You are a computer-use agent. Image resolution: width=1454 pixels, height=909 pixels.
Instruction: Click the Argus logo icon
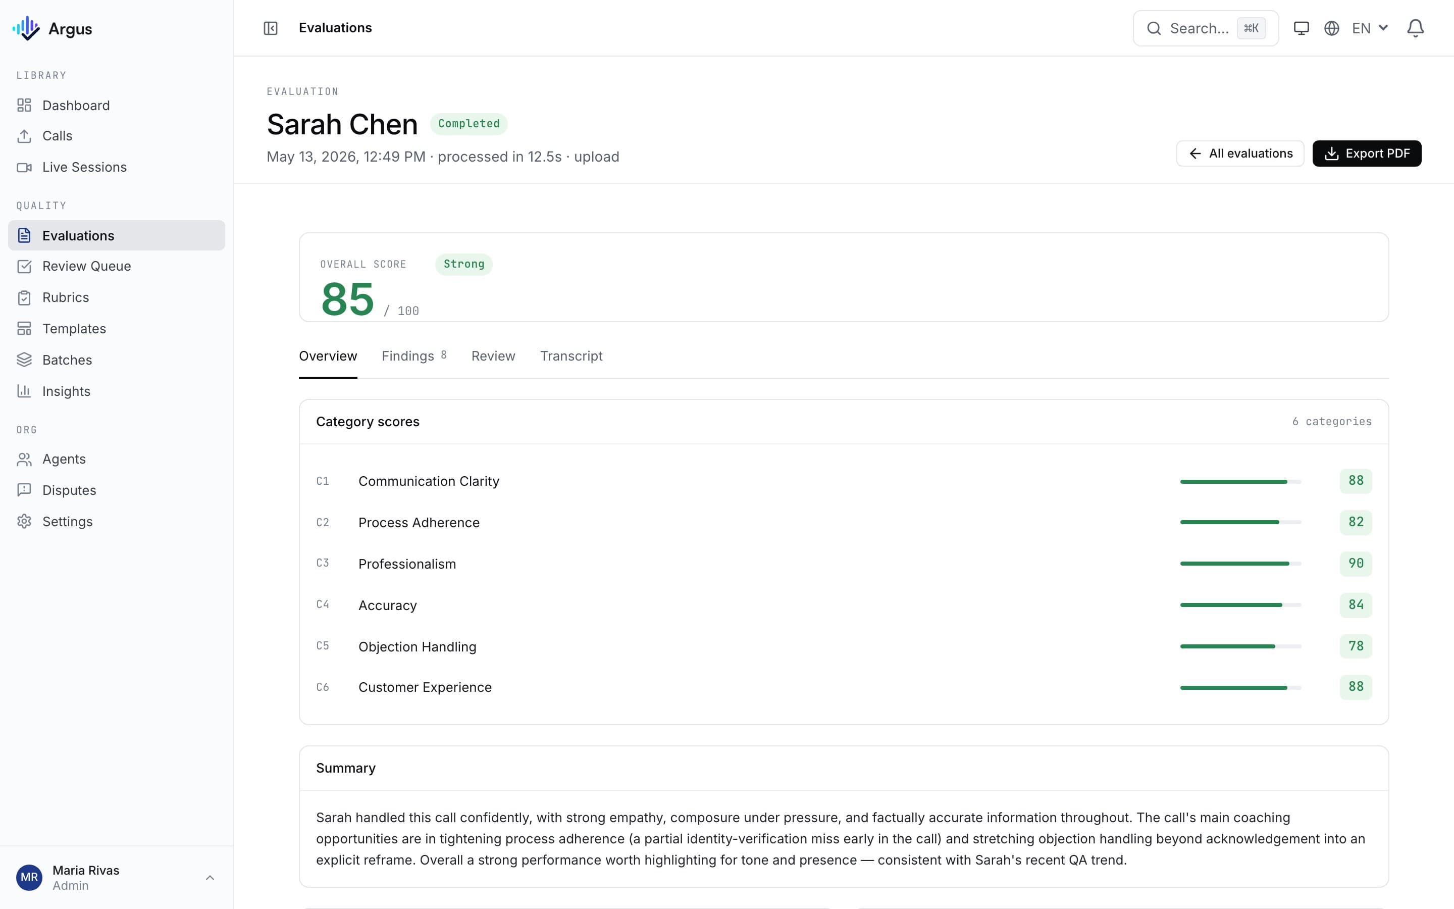(26, 28)
